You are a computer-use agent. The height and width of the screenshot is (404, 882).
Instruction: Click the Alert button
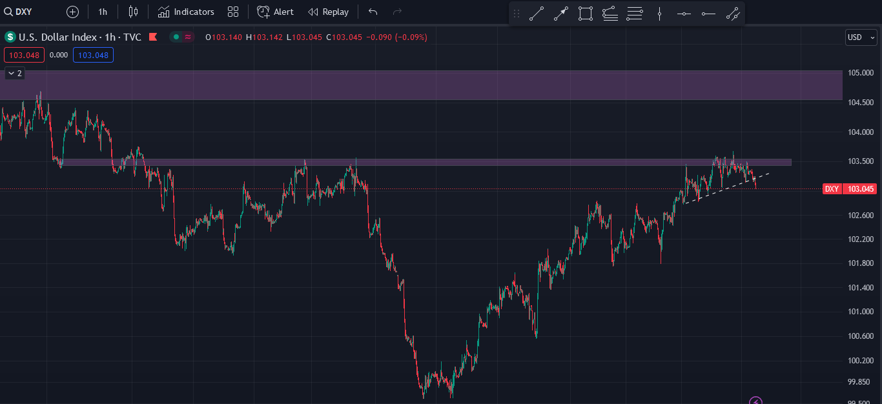click(275, 12)
